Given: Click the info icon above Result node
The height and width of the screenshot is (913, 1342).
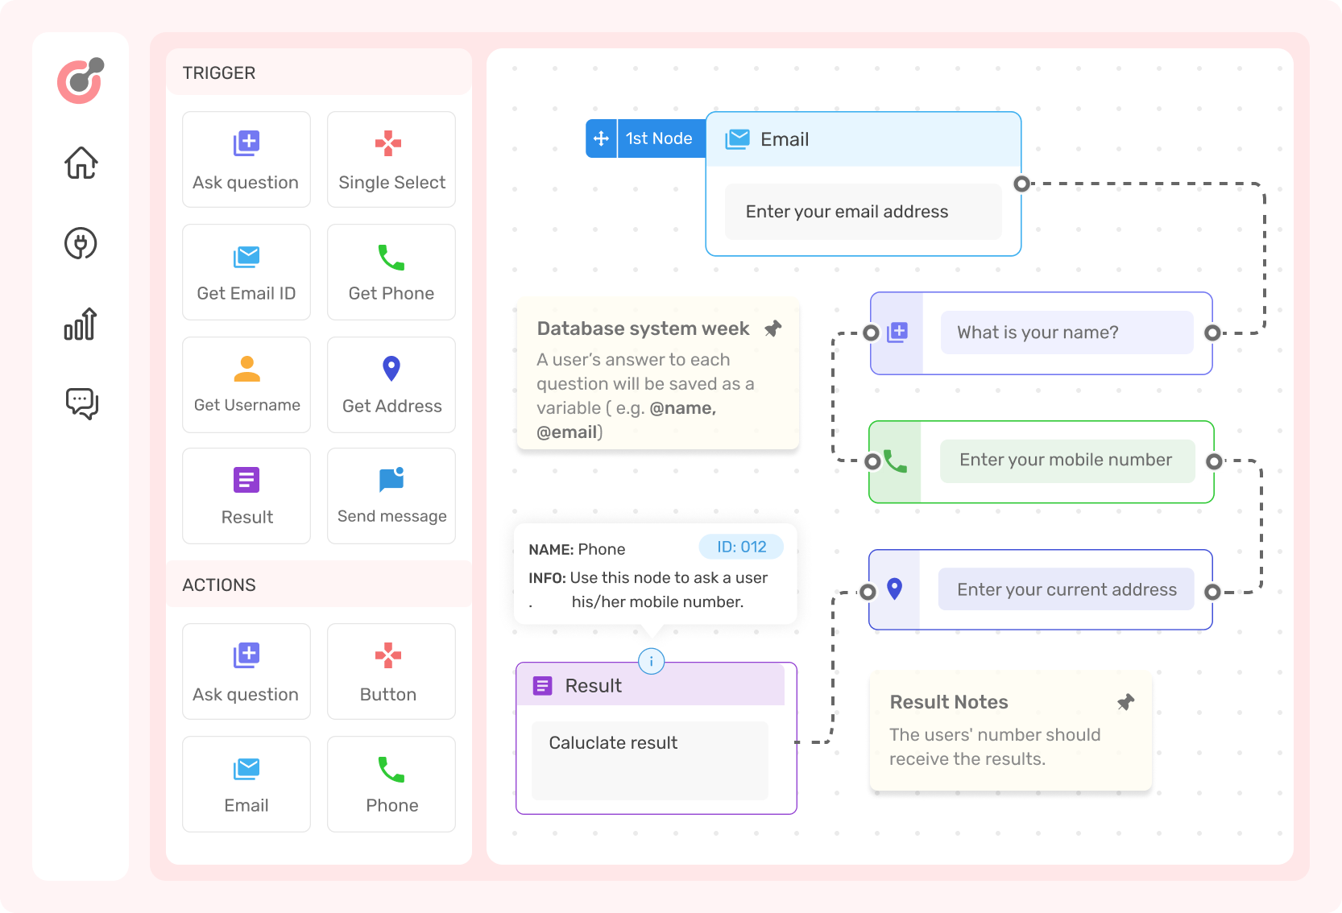Looking at the screenshot, I should [x=651, y=662].
